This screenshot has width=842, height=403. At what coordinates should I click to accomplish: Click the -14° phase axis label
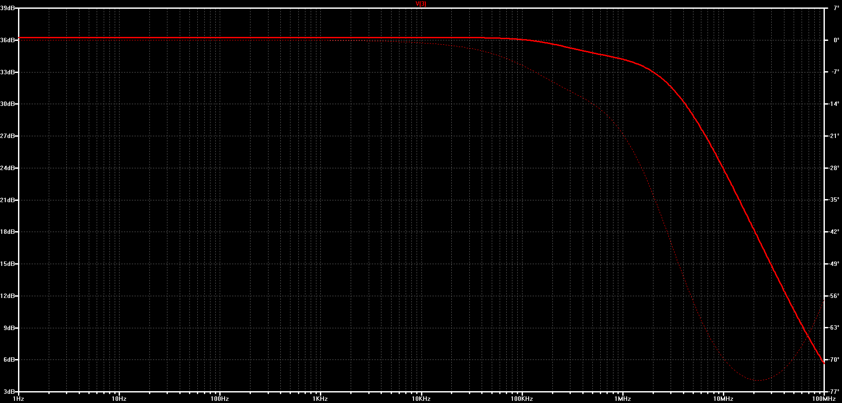click(835, 104)
